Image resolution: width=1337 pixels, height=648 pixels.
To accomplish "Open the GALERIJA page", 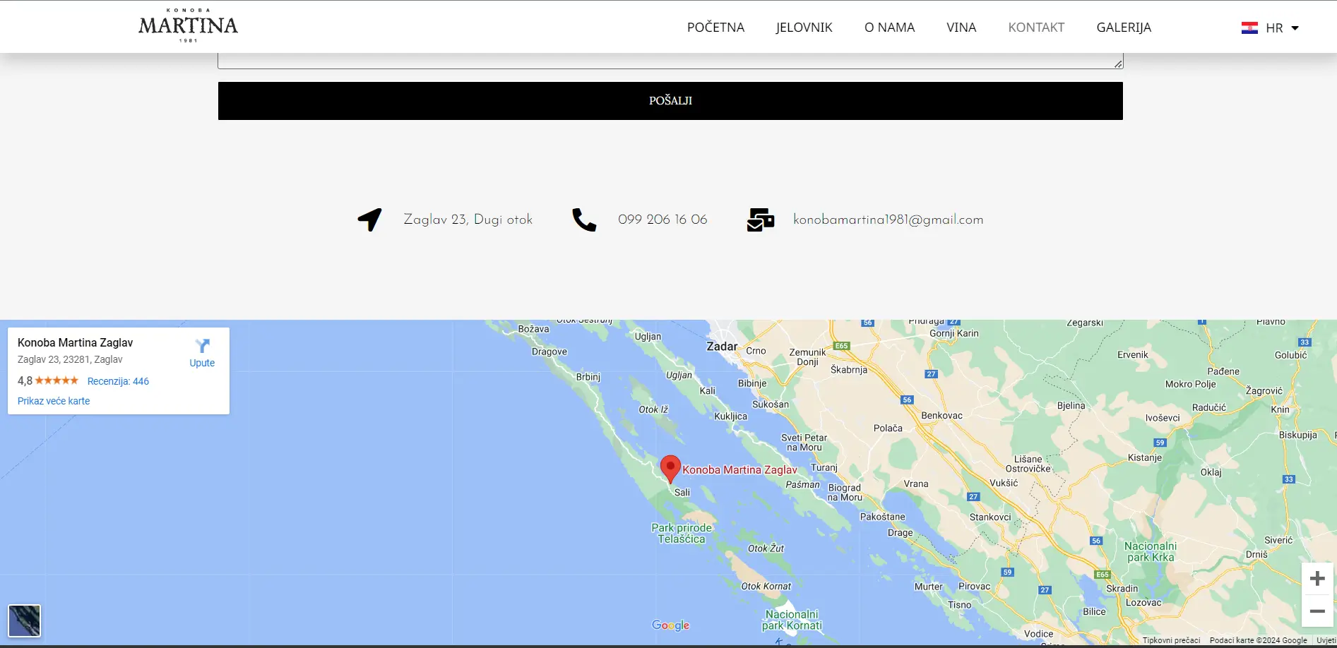I will (x=1123, y=28).
